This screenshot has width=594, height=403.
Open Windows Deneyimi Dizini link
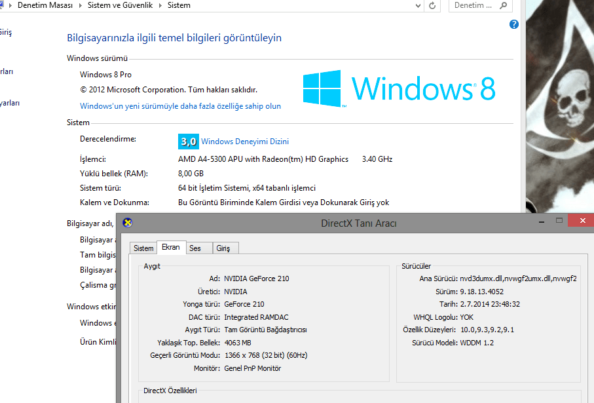(x=245, y=142)
